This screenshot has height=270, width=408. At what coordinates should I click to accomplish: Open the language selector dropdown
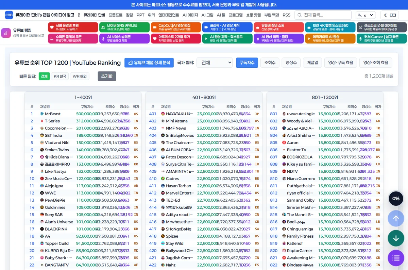click(365, 15)
